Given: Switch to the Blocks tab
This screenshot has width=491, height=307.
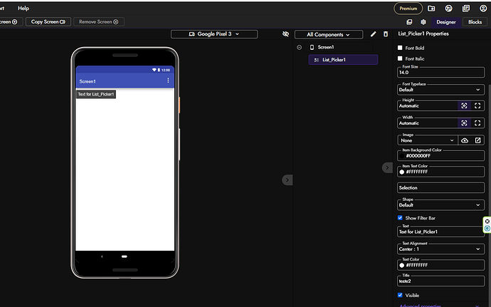Looking at the screenshot, I should tap(474, 22).
